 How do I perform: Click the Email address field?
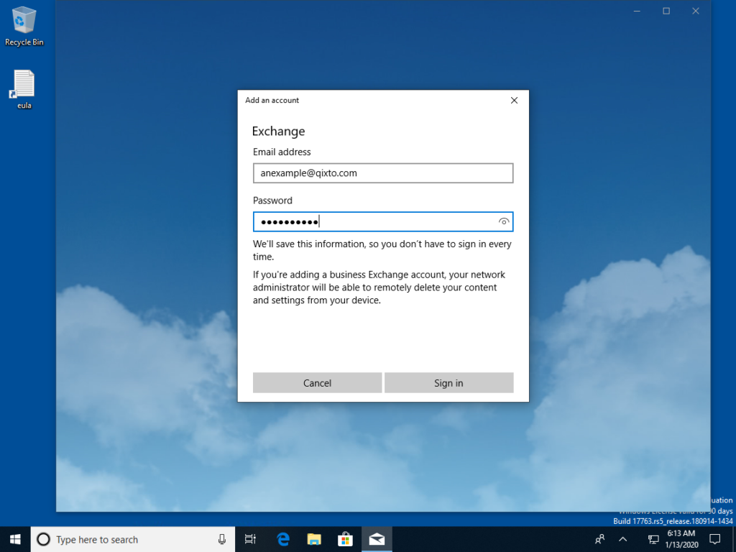383,173
